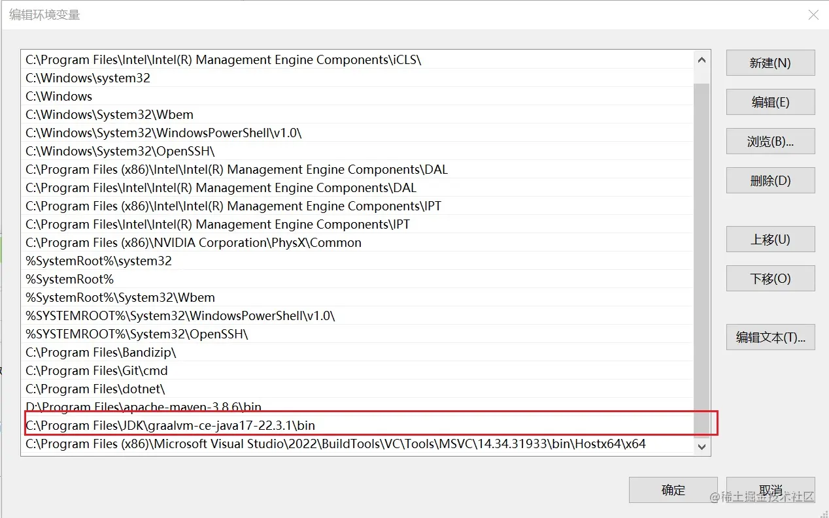
Task: Close the 编辑环境变量 dialog window
Action: pyautogui.click(x=813, y=14)
